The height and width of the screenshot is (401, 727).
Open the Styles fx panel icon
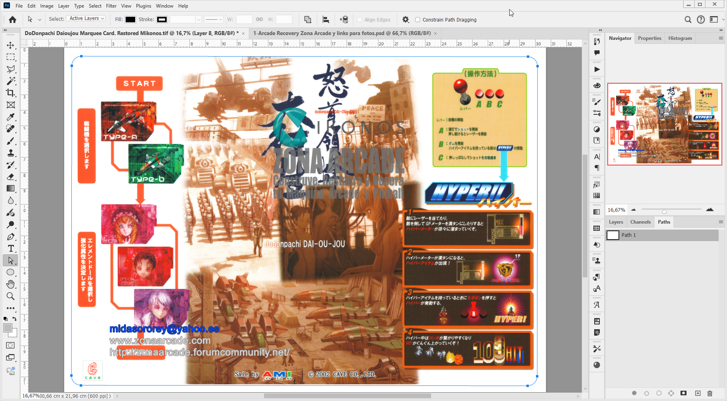[597, 185]
